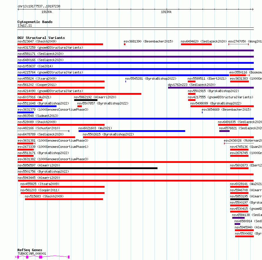Click the TUBA3C|NM_006001 gene label

coord(32,254)
